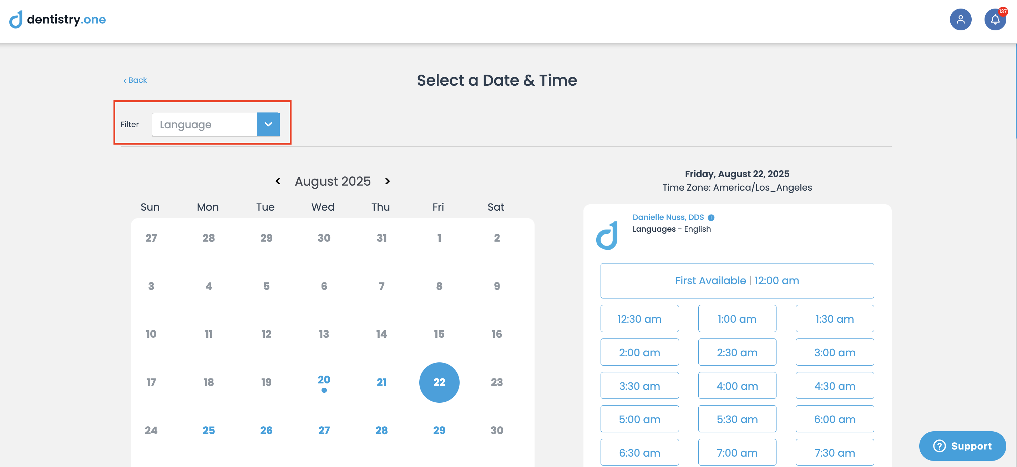The width and height of the screenshot is (1017, 467).
Task: Book the 2:30 am appointment slot
Action: click(737, 352)
